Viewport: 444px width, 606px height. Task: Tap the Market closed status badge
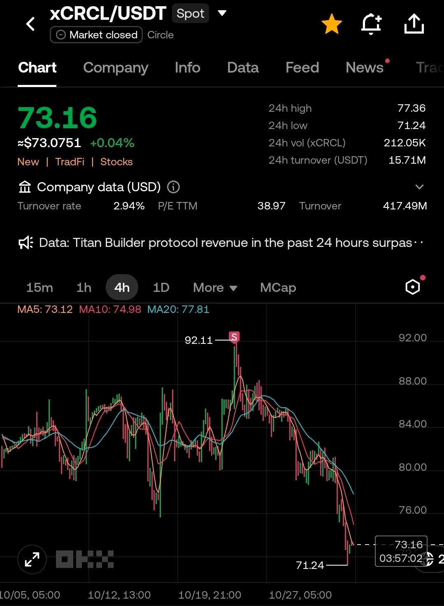96,35
